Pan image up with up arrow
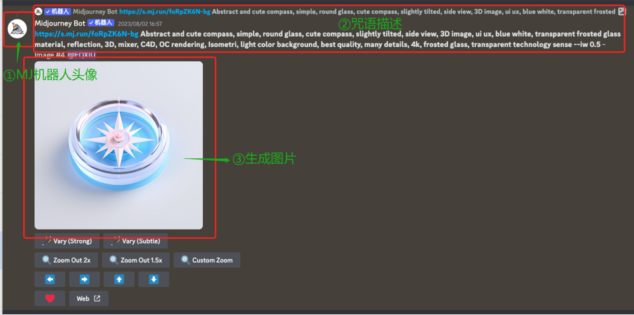The width and height of the screenshot is (634, 315). [119, 279]
